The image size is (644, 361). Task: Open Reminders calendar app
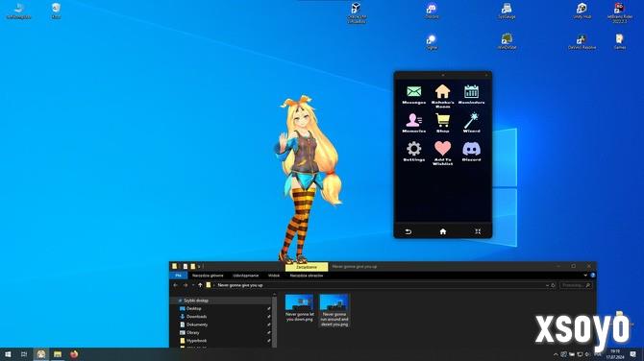coord(471,95)
